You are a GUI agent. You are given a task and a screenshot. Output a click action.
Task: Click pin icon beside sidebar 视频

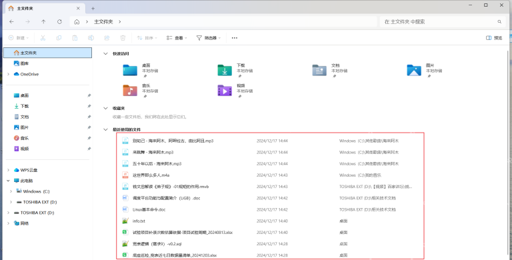pyautogui.click(x=89, y=149)
